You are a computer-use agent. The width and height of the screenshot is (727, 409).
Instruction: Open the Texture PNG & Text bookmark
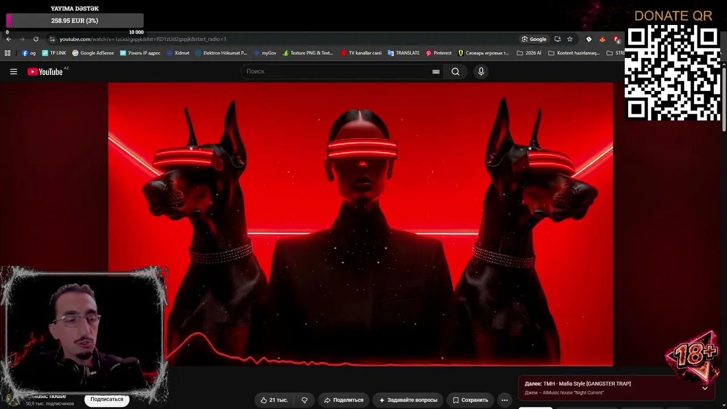[308, 53]
